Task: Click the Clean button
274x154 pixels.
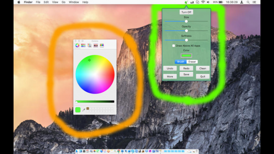Action: click(203, 69)
